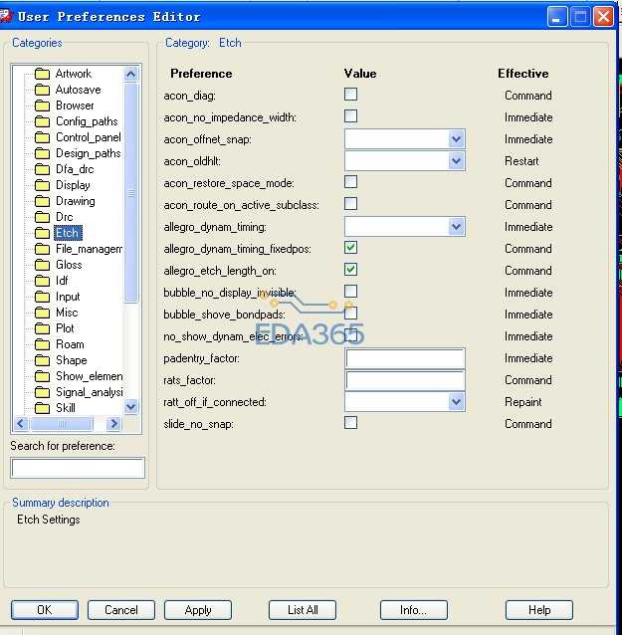Check acon_restore_space_mode option
The width and height of the screenshot is (622, 635).
[350, 181]
